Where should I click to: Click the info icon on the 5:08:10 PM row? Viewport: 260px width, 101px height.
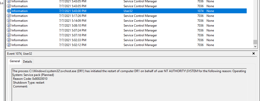point(9,26)
